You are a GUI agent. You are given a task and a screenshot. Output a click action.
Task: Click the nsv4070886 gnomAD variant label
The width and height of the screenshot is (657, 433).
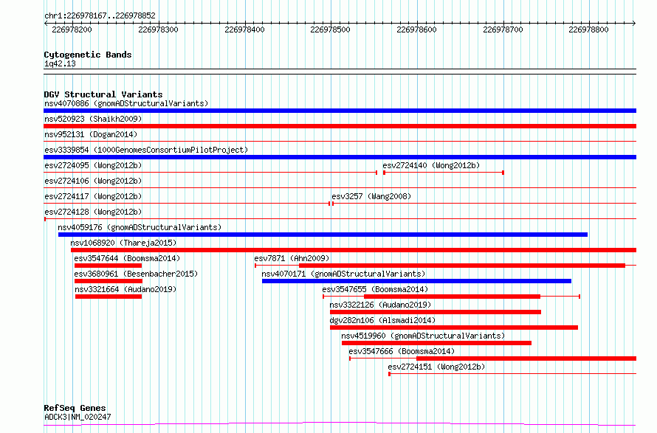tap(126, 103)
